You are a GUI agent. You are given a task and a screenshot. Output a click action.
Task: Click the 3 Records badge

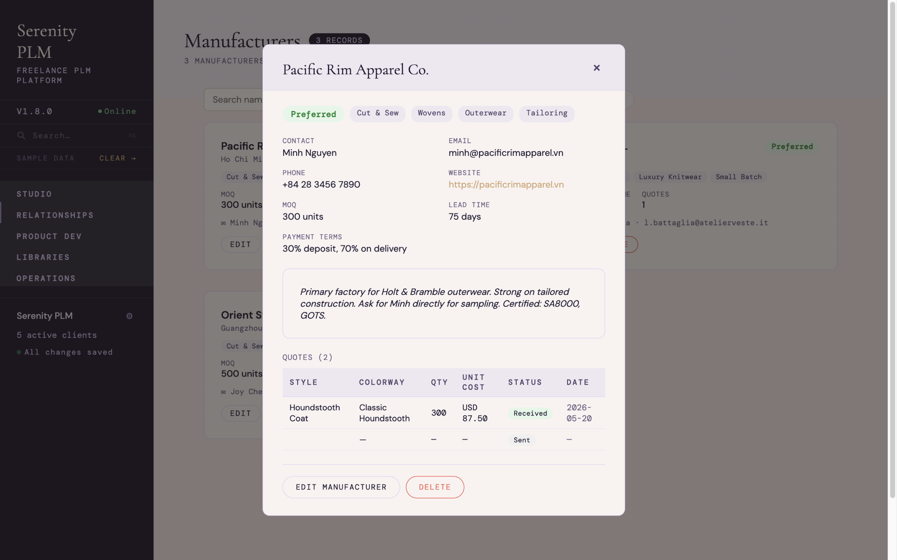pyautogui.click(x=340, y=40)
